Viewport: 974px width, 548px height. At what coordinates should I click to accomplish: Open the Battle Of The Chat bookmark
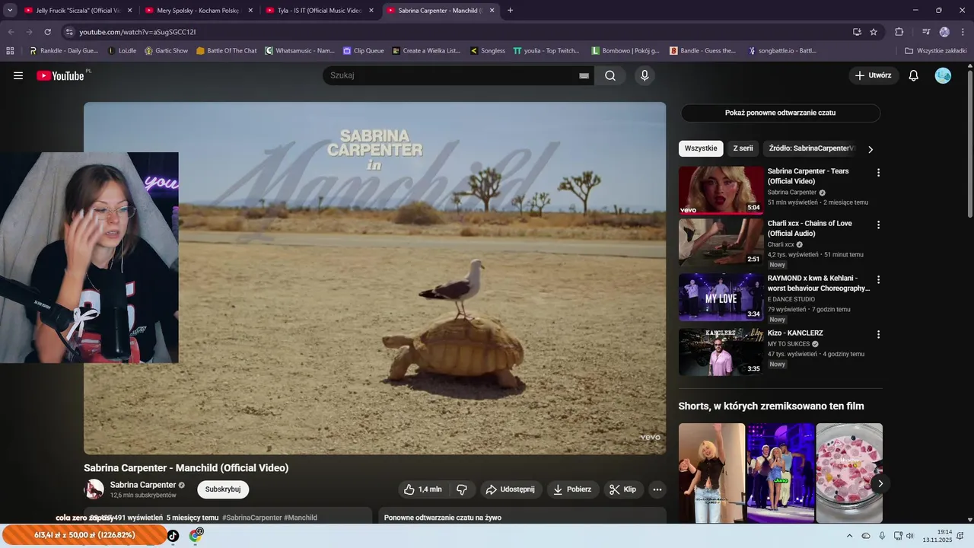coord(227,51)
